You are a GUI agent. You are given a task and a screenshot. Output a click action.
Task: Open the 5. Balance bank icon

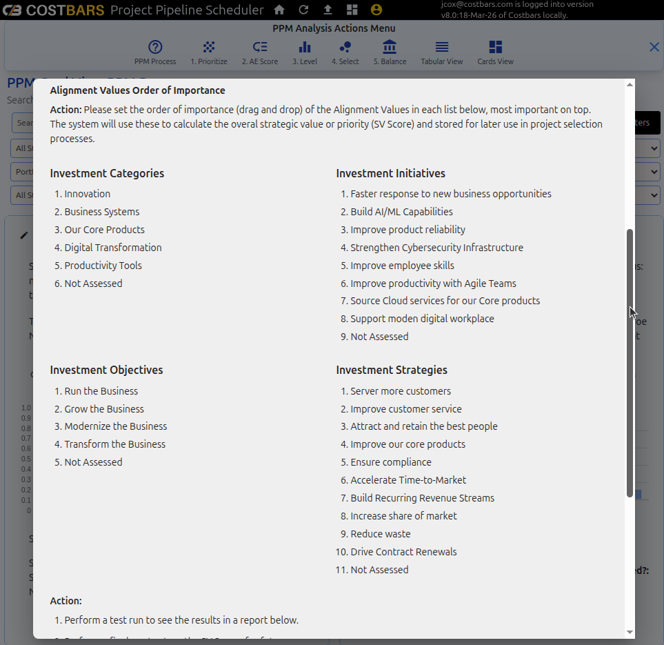tap(390, 47)
